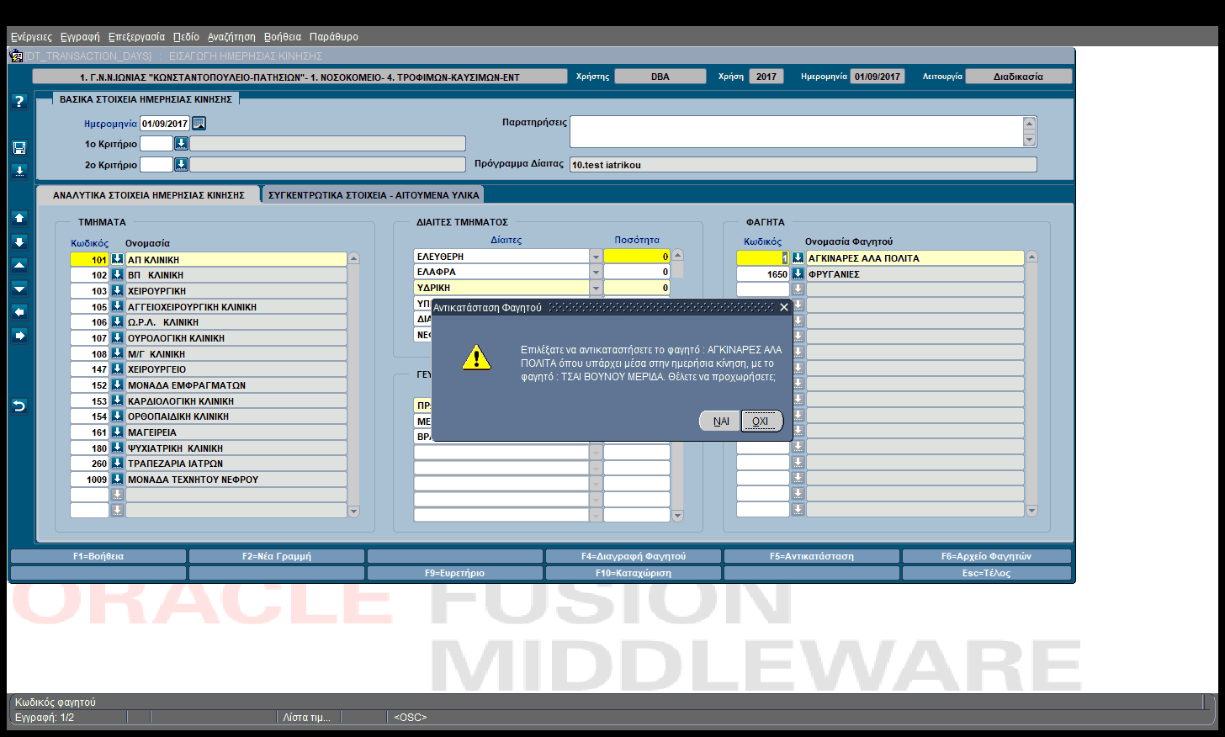Open lookup list for 1ο Κριτήριο

pyautogui.click(x=181, y=144)
